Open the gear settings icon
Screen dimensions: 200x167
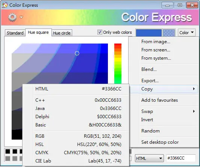coord(12,17)
